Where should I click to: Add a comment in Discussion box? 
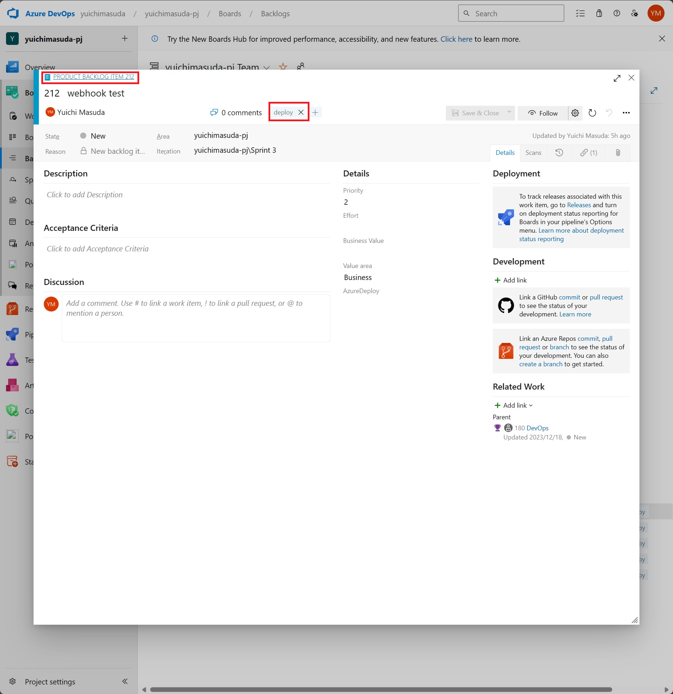click(x=196, y=318)
